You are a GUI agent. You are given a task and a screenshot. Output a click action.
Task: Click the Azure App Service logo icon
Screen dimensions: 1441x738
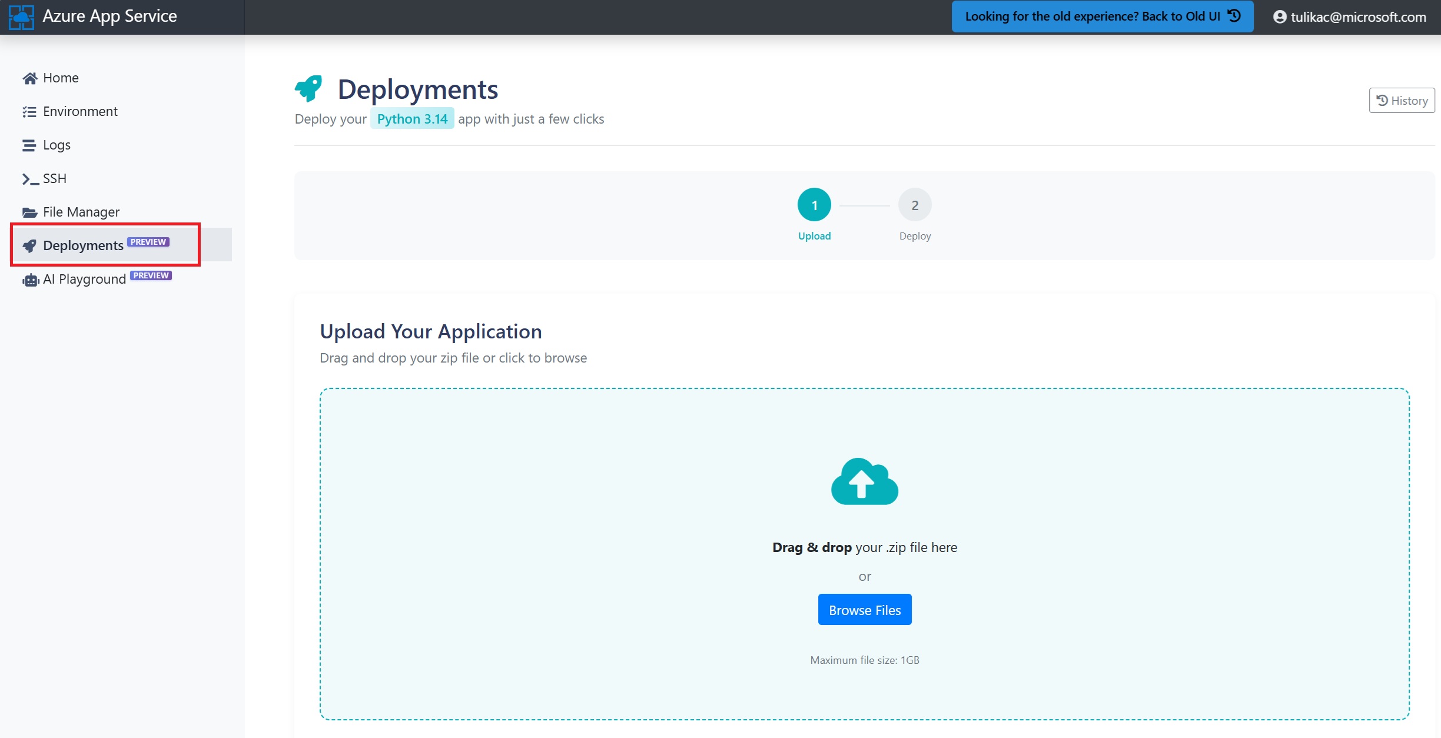pos(21,16)
